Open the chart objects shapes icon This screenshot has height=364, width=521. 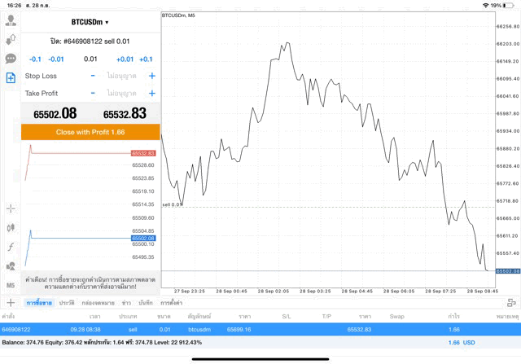pos(11,266)
